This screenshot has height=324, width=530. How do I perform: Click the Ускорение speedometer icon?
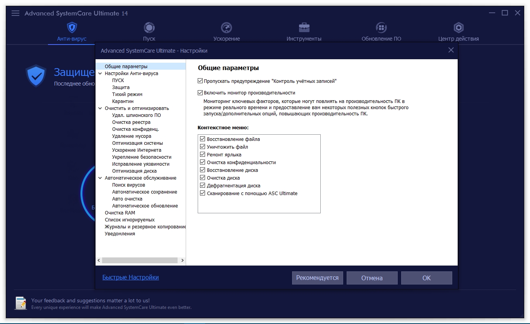226,27
